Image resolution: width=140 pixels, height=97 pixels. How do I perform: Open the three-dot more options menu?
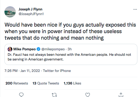pyautogui.click(x=135, y=9)
